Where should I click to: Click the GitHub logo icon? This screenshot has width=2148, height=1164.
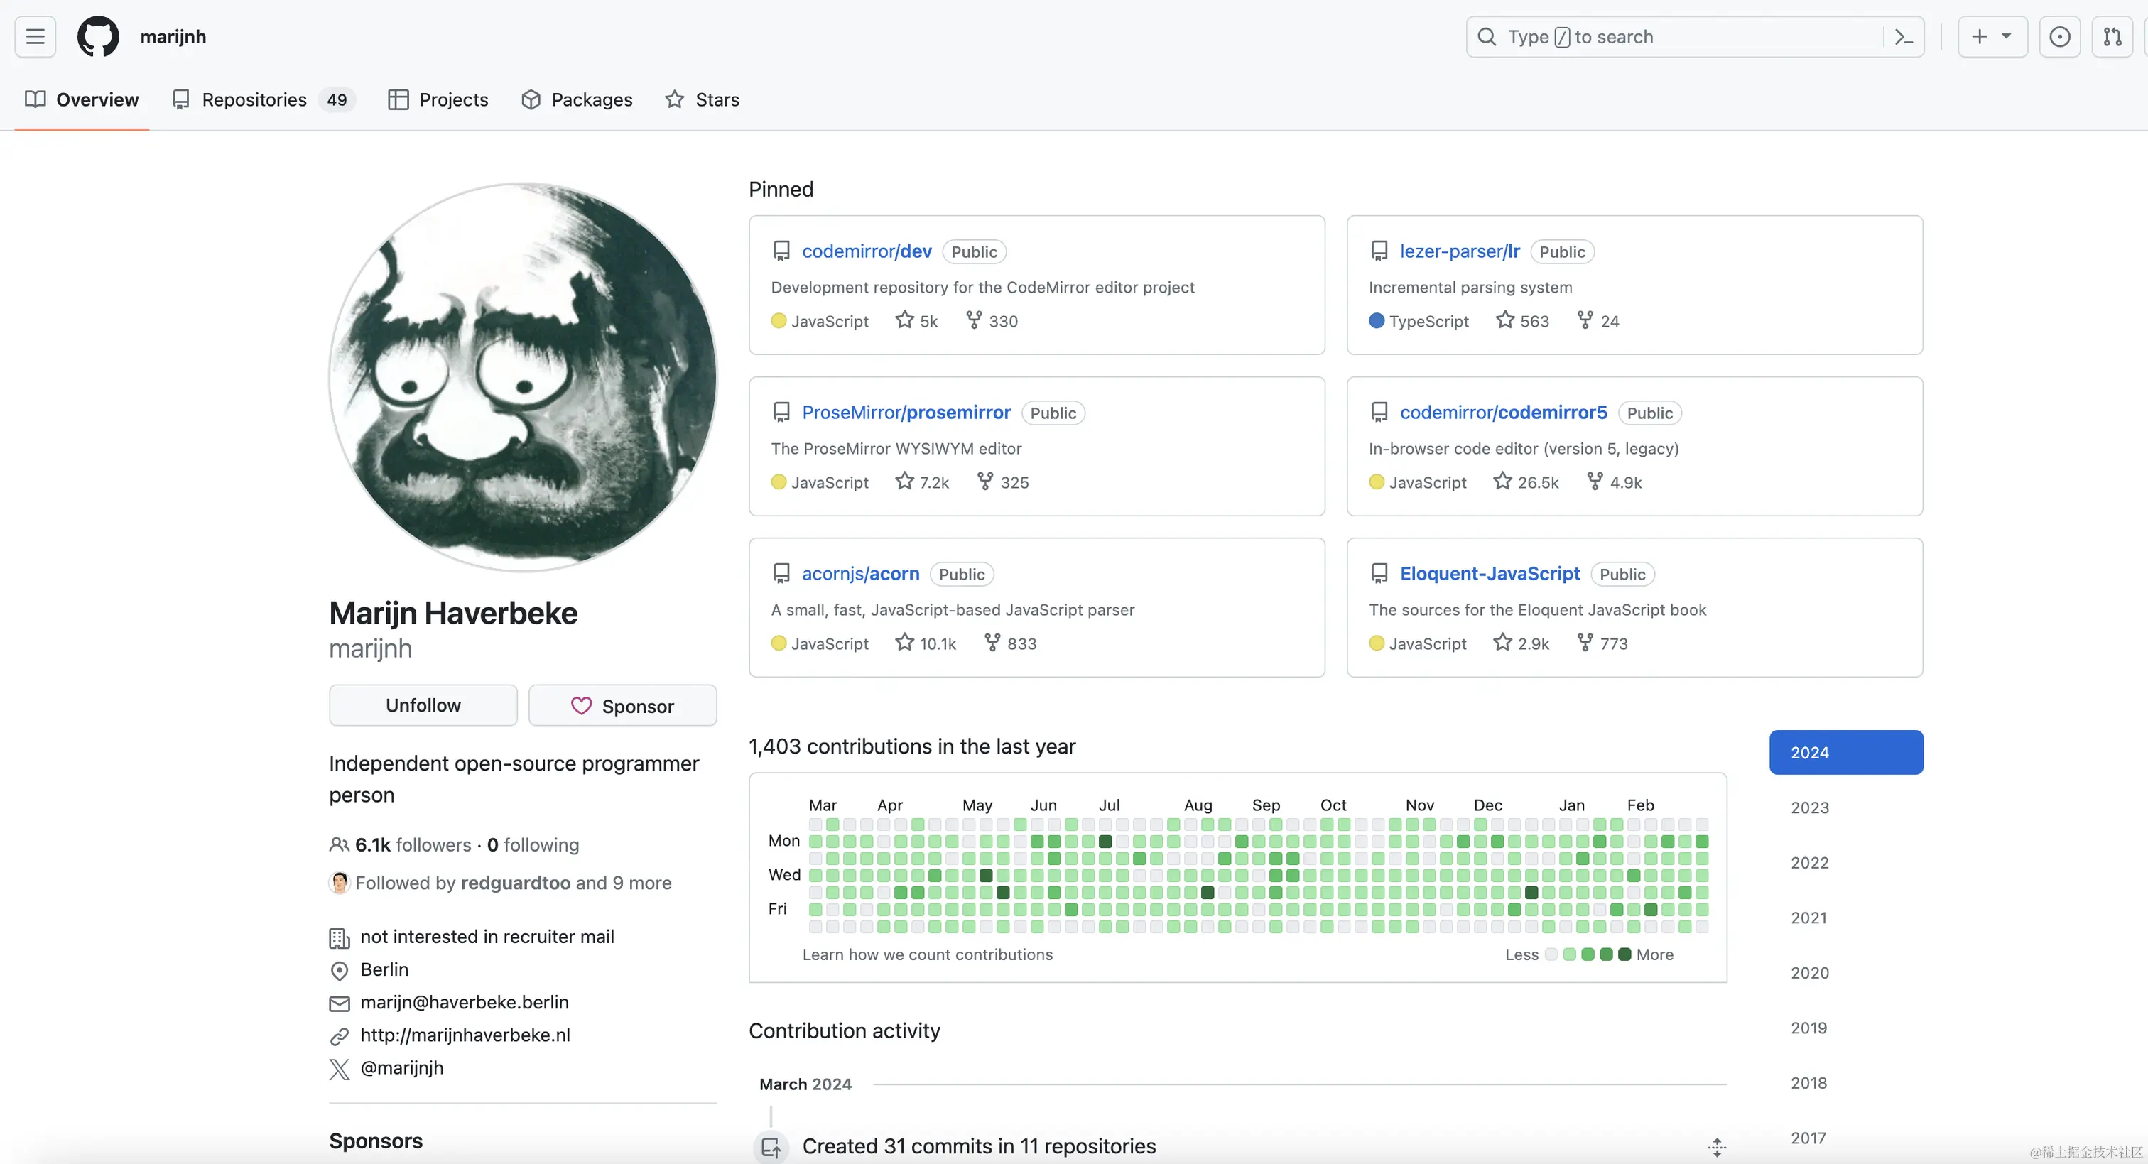(x=97, y=37)
